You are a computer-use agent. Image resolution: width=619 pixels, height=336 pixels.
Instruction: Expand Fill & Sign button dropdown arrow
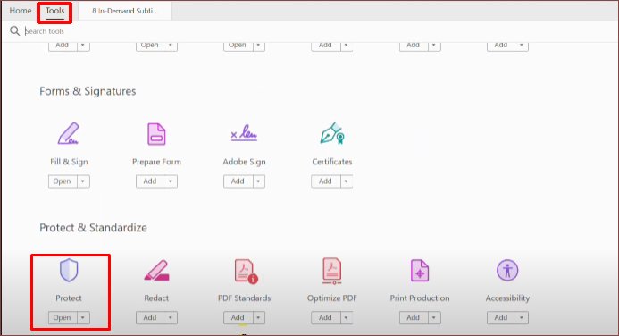click(83, 181)
